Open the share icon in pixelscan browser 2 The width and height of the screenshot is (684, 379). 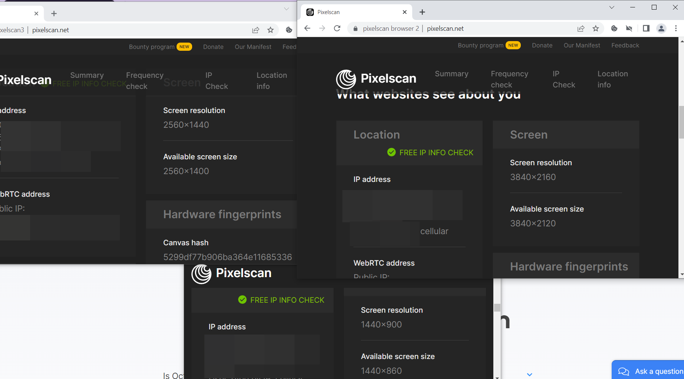(581, 29)
